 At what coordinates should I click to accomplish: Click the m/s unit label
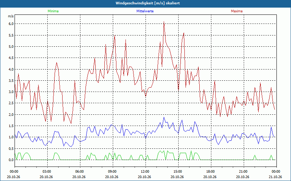11,16
